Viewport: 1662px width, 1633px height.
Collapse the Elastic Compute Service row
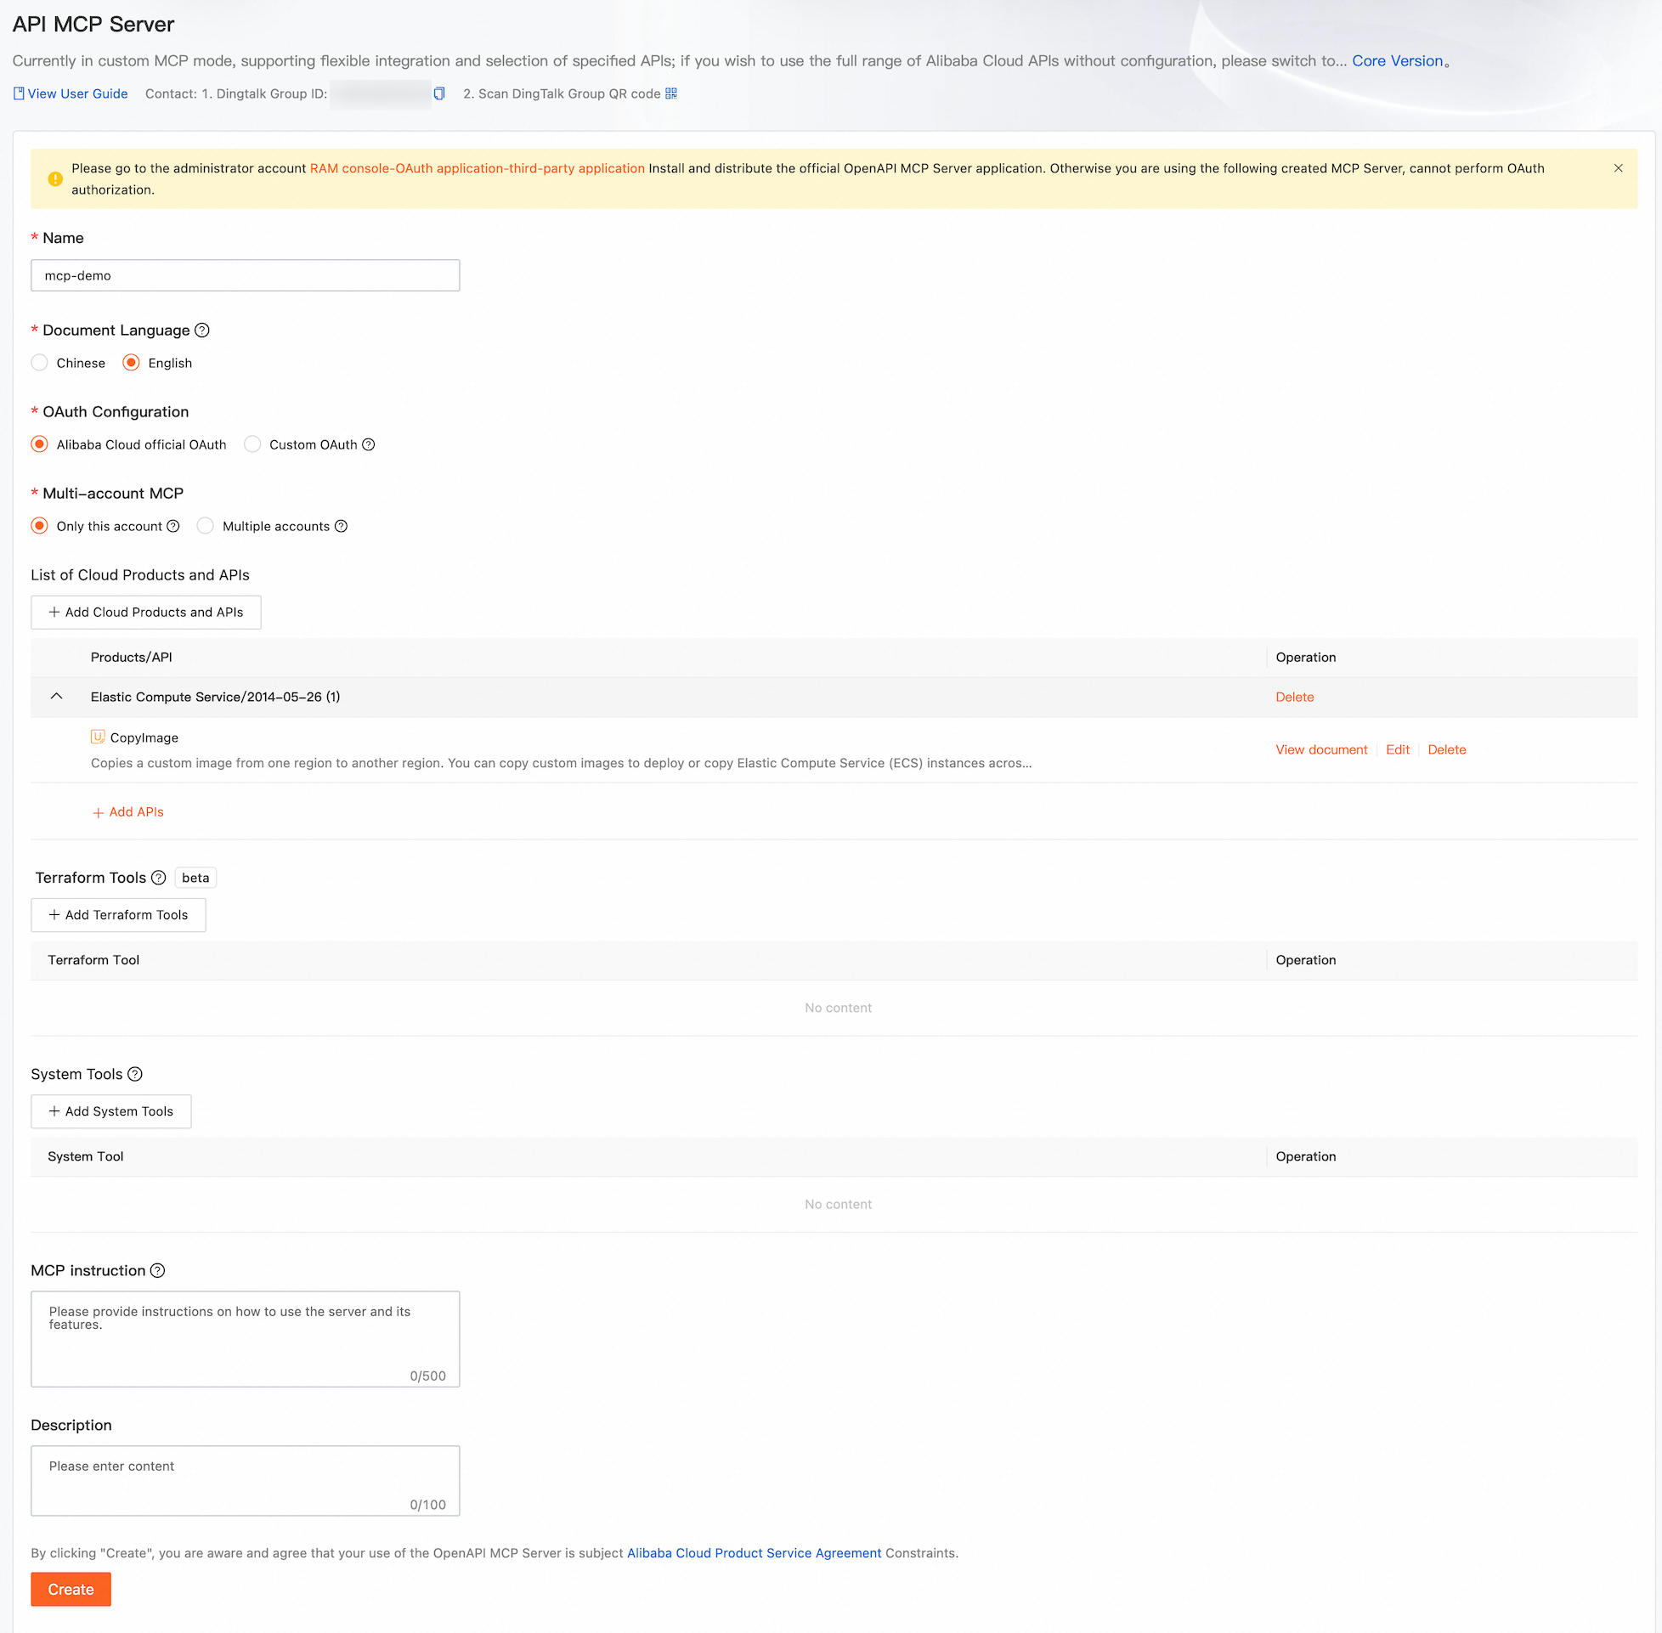57,697
